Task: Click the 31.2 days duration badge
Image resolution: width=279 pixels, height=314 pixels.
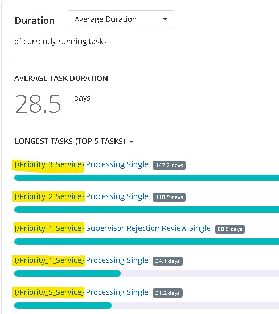Action: 168,293
